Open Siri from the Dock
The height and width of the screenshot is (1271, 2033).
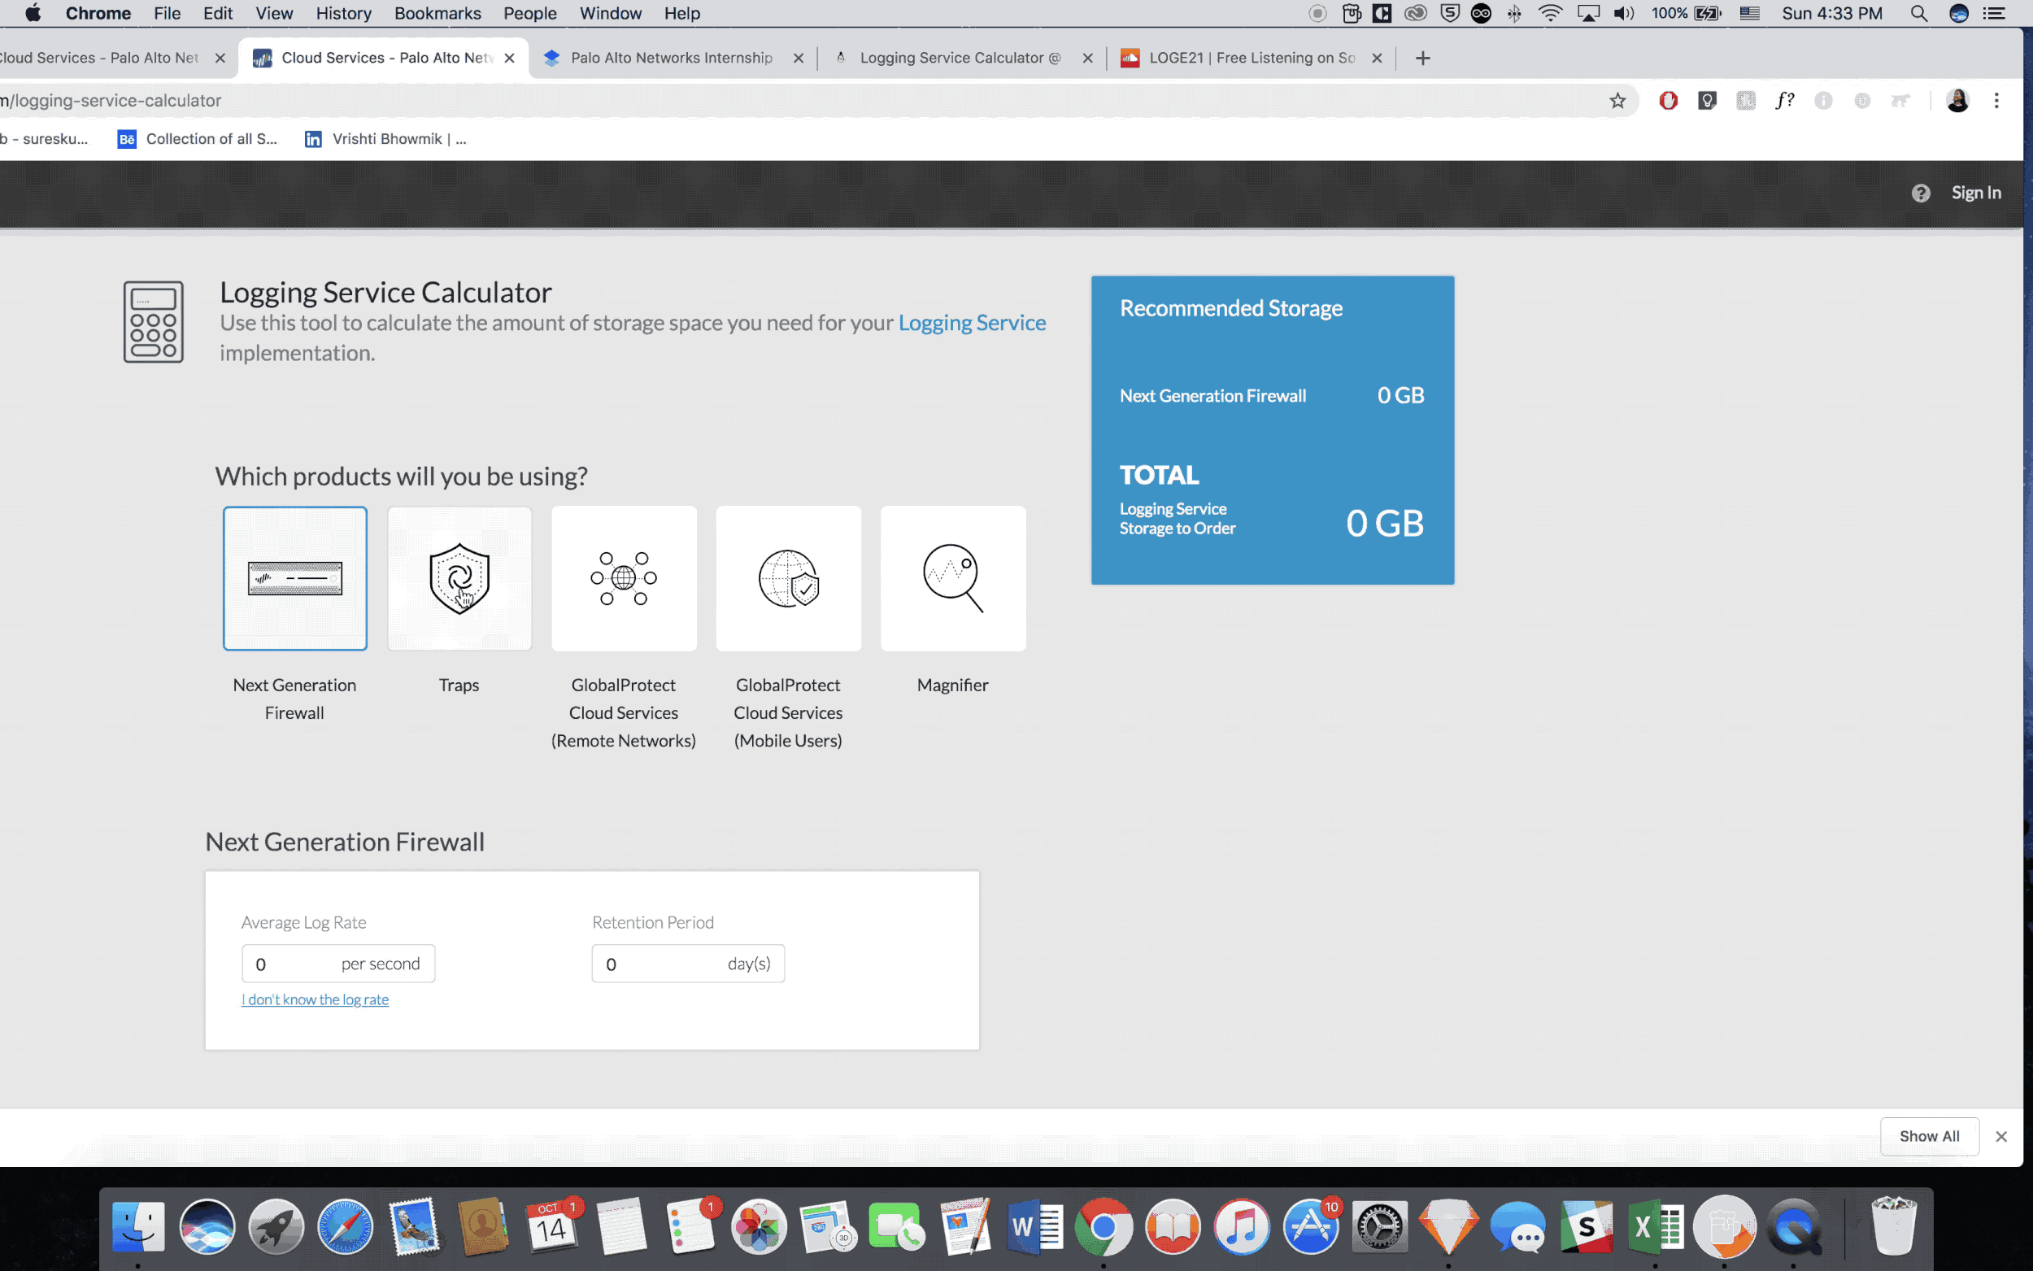[x=207, y=1227]
